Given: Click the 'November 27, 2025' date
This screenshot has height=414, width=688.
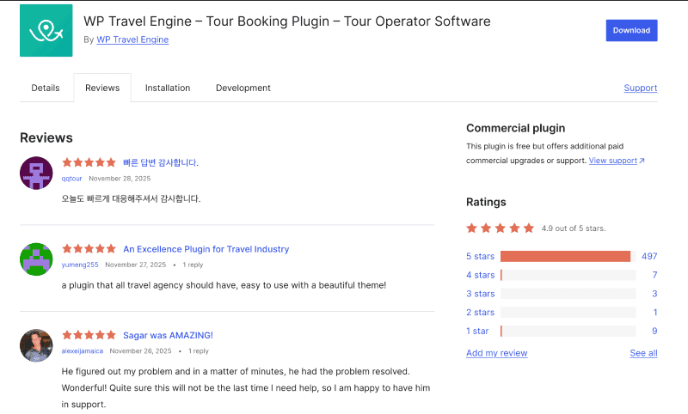Looking at the screenshot, I should 136,265.
